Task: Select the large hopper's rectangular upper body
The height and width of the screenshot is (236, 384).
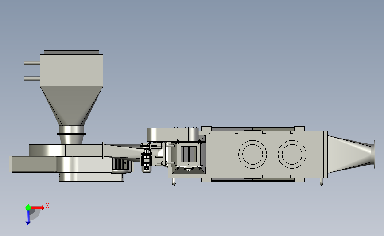Action: click(71, 70)
